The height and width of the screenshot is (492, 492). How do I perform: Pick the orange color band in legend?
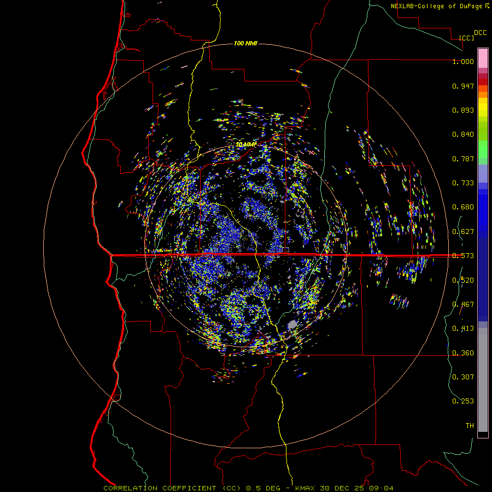point(483,95)
